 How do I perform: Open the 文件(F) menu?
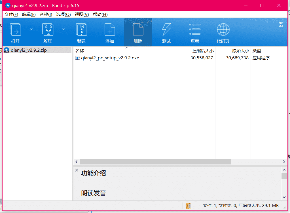[x=11, y=14]
